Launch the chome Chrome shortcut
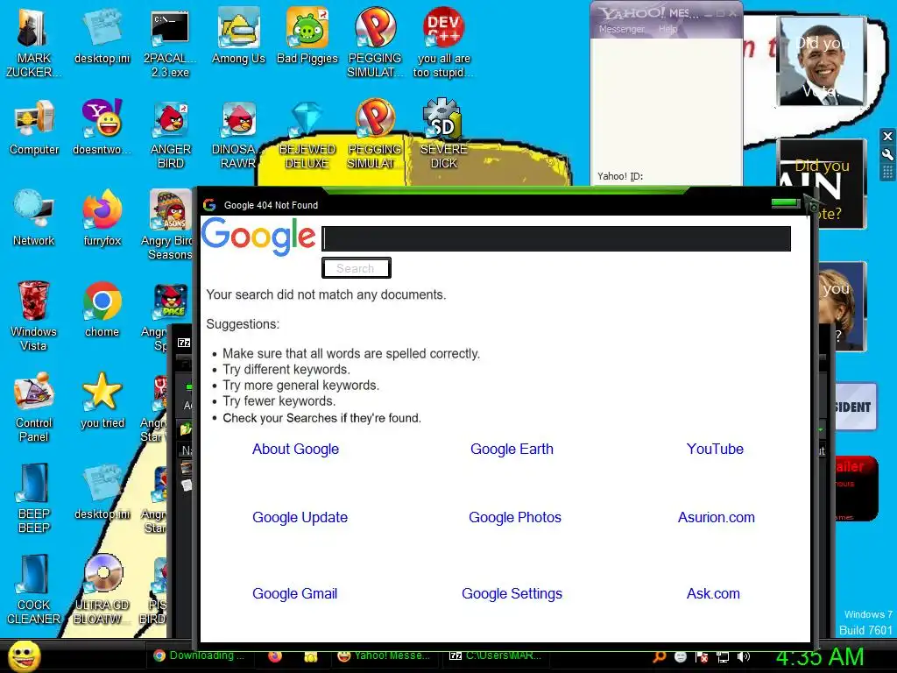This screenshot has width=897, height=673. point(102,309)
